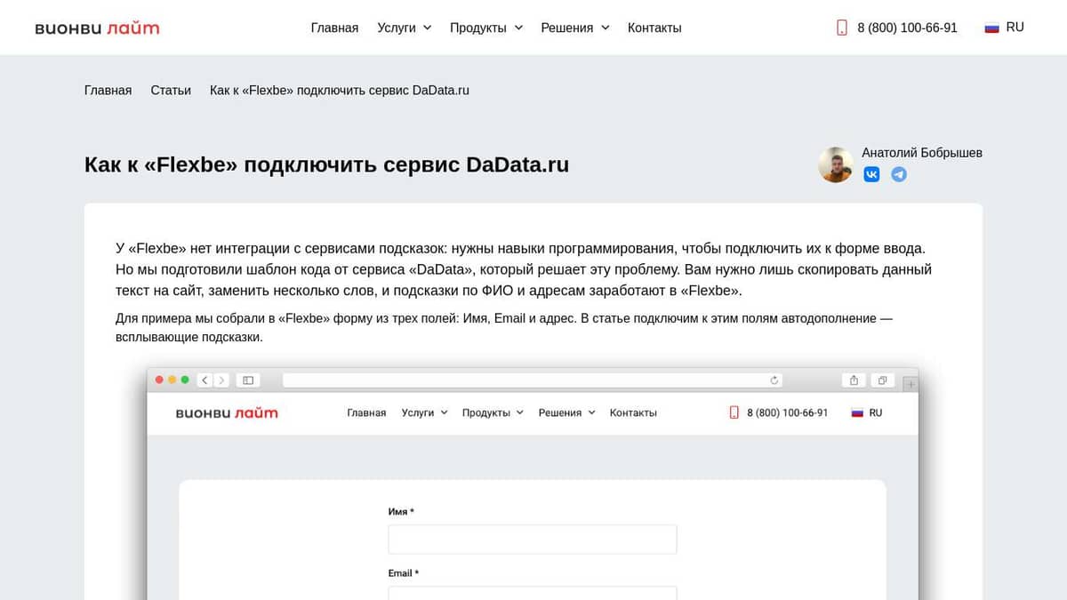The height and width of the screenshot is (600, 1067).
Task: Expand the Услуги dropdown menu
Action: 404,28
